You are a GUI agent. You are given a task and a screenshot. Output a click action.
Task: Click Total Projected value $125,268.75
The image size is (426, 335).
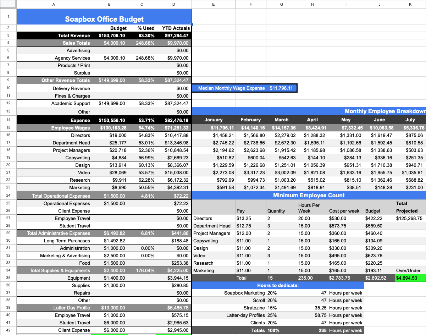409,218
